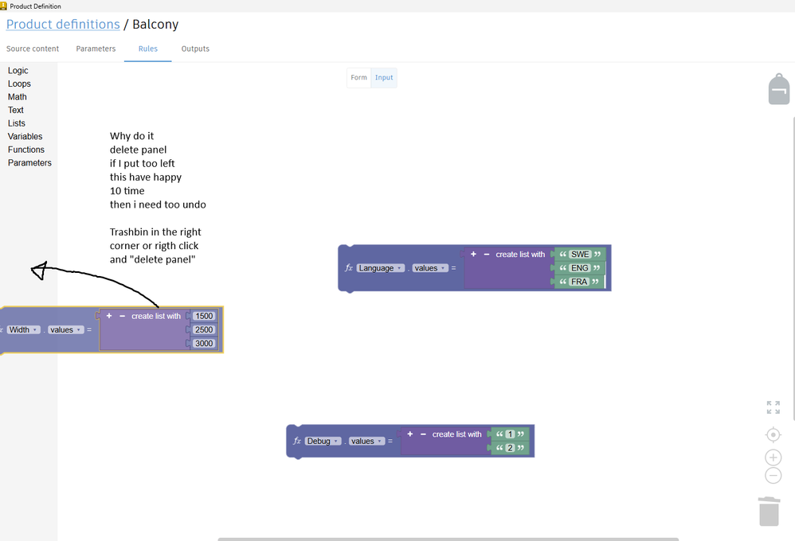Screen dimensions: 795x541
Task: Open the Lists toolbox category
Action: (16, 123)
